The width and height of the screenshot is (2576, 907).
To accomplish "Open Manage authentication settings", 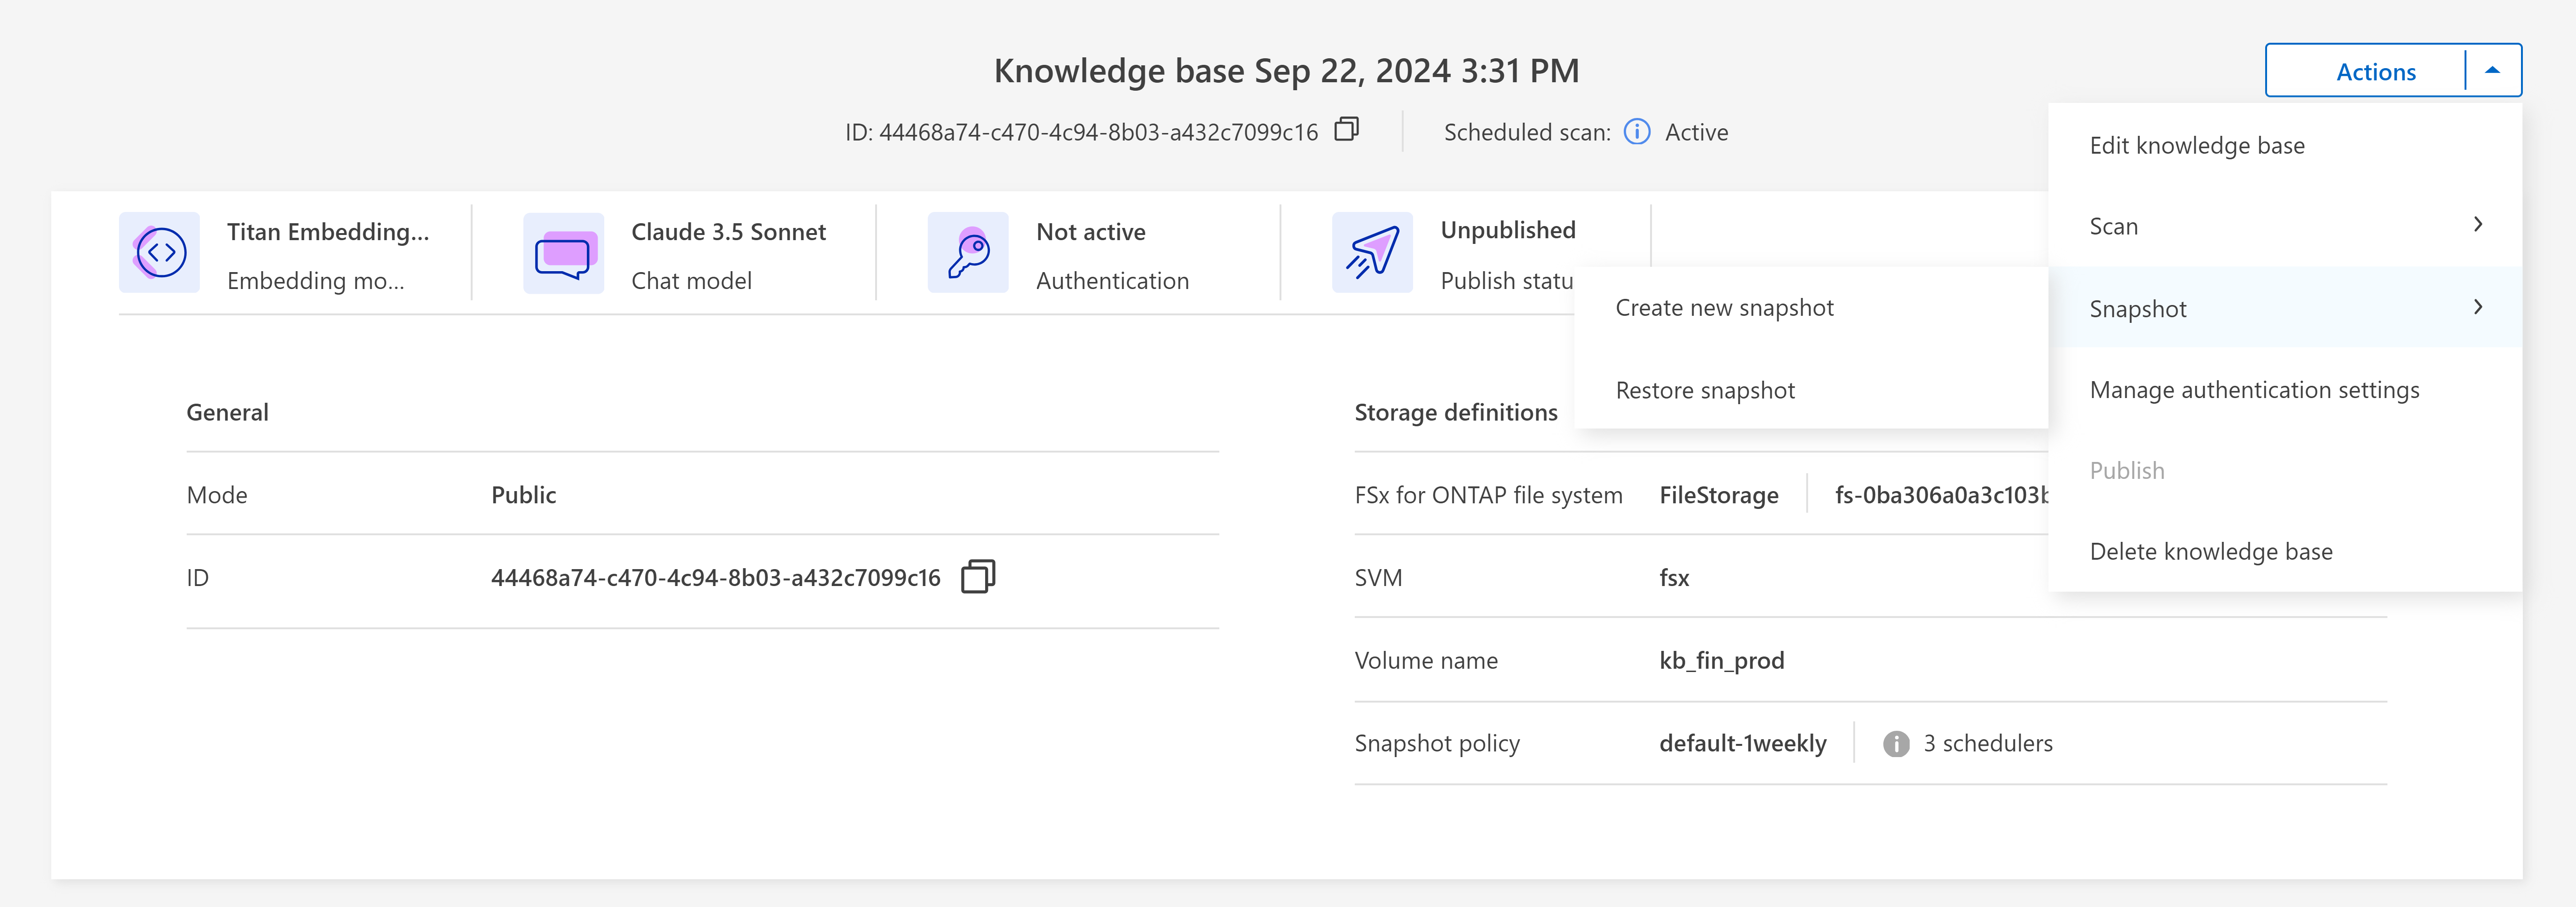I will [2254, 390].
